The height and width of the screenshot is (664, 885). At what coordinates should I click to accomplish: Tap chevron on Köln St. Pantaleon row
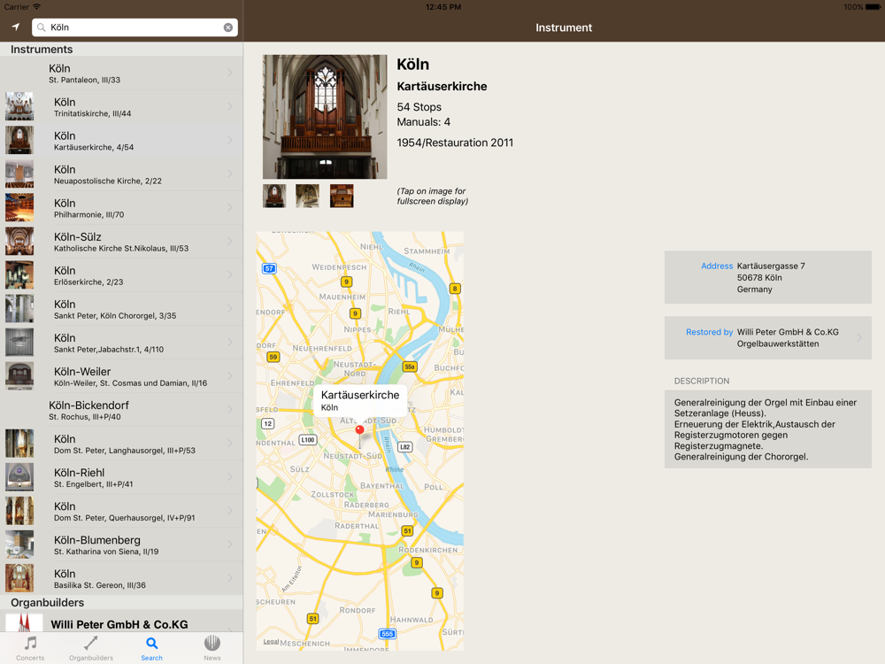pyautogui.click(x=230, y=73)
